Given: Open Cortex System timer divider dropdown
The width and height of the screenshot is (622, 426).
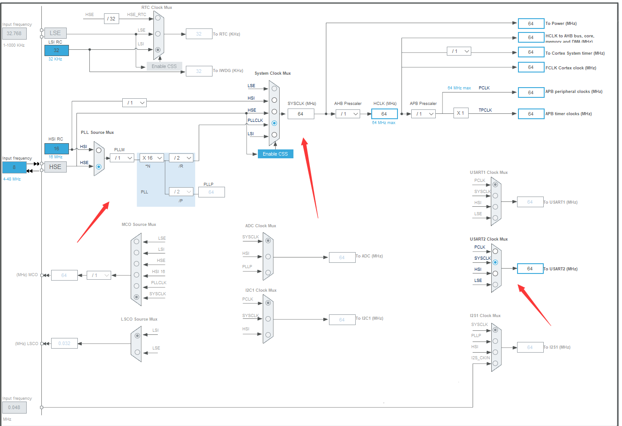Looking at the screenshot, I should [x=459, y=51].
